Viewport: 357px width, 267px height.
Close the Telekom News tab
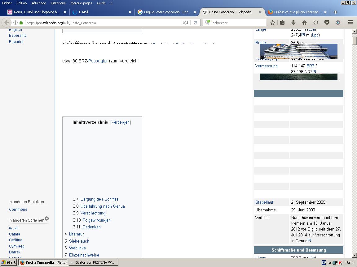pos(65,12)
